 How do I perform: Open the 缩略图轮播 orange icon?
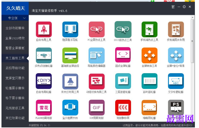[x=149, y=107]
